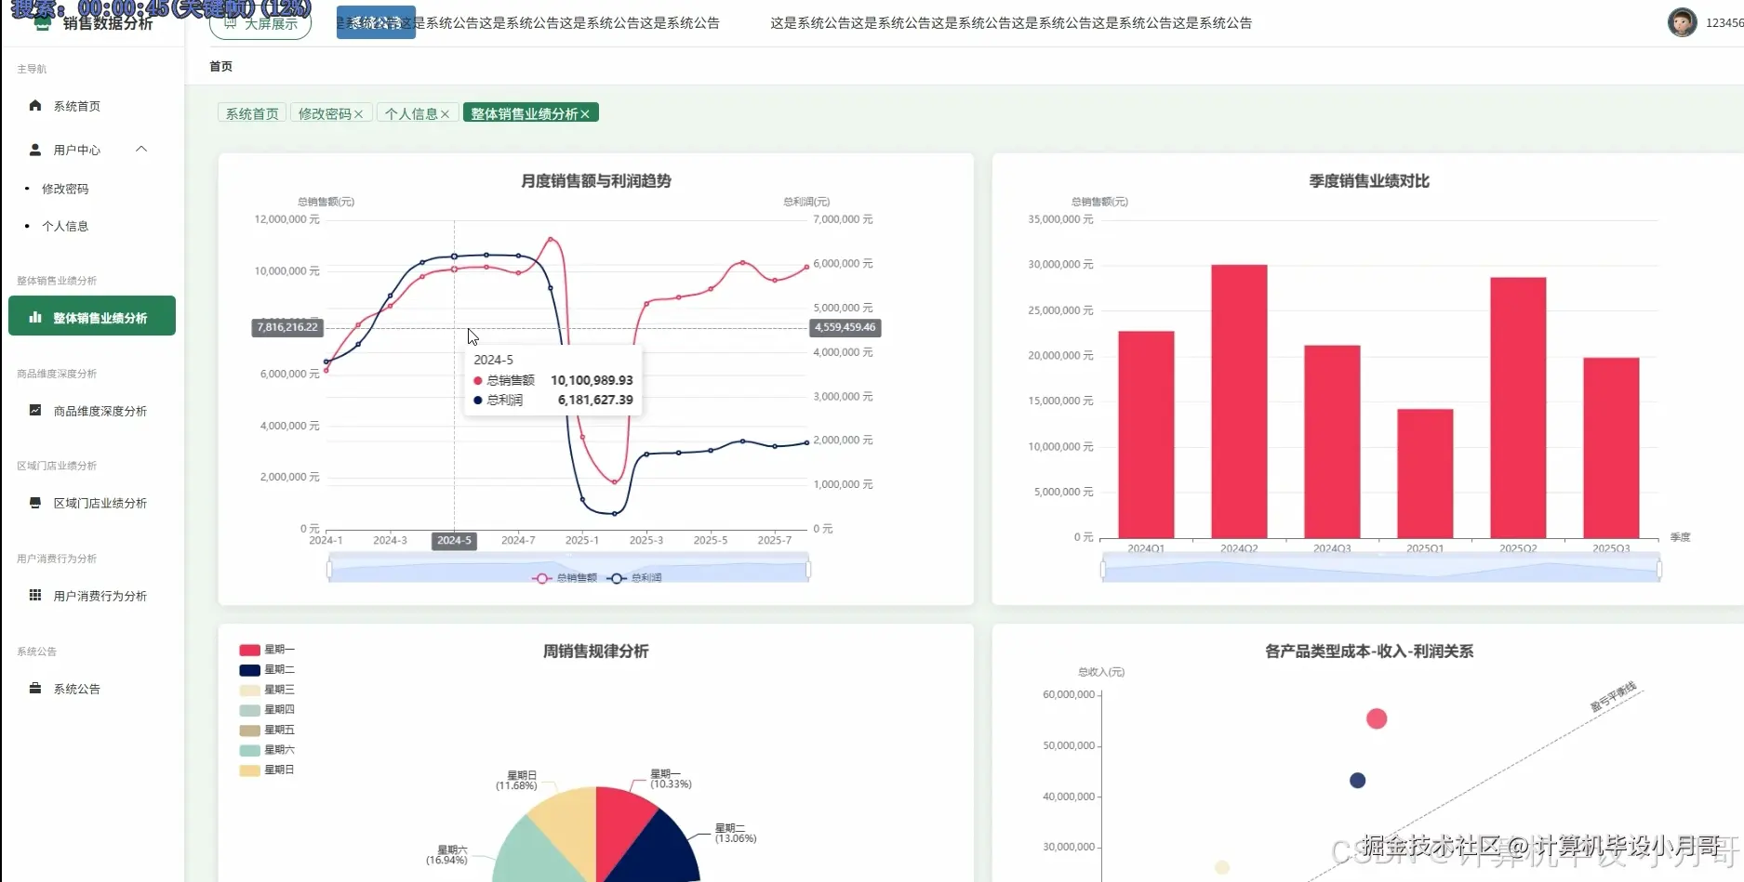Screen dimensions: 1744x882
Task: Collapse the 用户中心 menu chevron
Action: [141, 149]
